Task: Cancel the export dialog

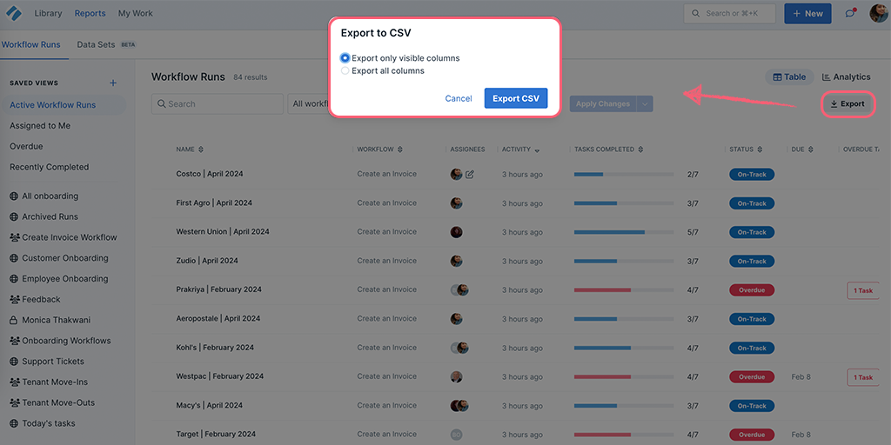Action: coord(458,98)
